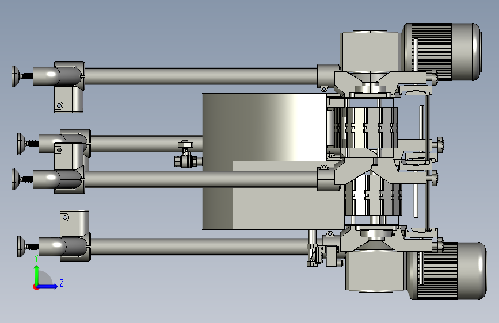Viewport: 499px width, 323px height.
Task: Select the large rectangular tank body
Action: tap(265, 161)
